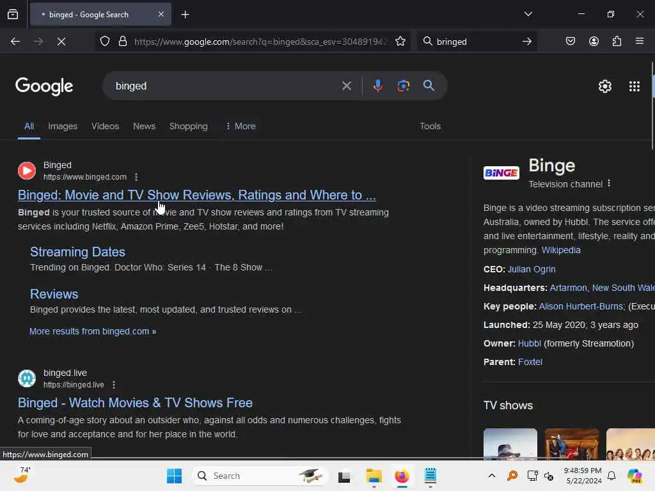Click Google search magnifier button
The height and width of the screenshot is (491, 655).
429,86
